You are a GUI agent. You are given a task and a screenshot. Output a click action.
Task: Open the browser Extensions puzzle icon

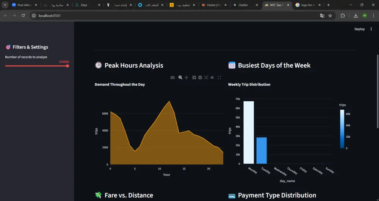pos(343,16)
